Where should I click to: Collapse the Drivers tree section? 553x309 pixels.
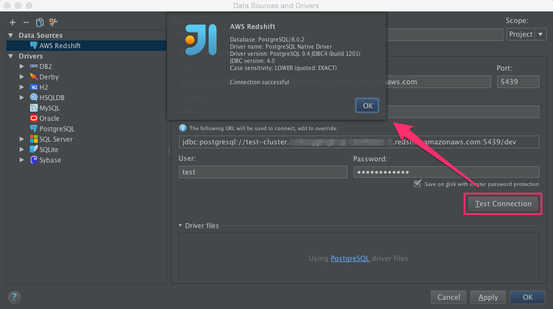coord(11,56)
